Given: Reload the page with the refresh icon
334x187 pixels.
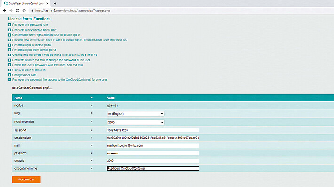Looking at the screenshot, I should (x=17, y=11).
